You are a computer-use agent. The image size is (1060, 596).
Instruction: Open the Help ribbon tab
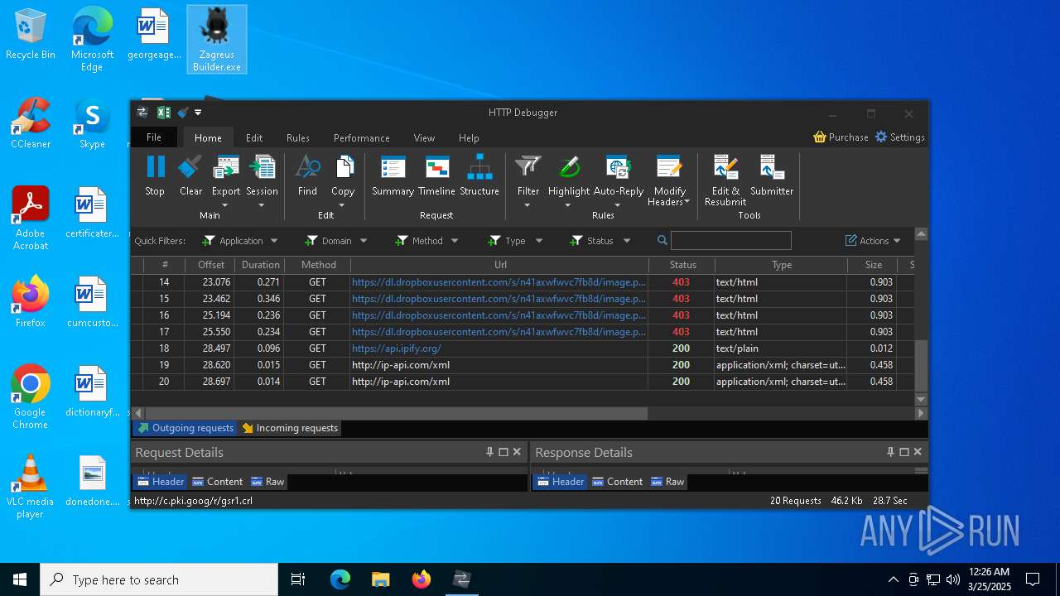coord(469,138)
